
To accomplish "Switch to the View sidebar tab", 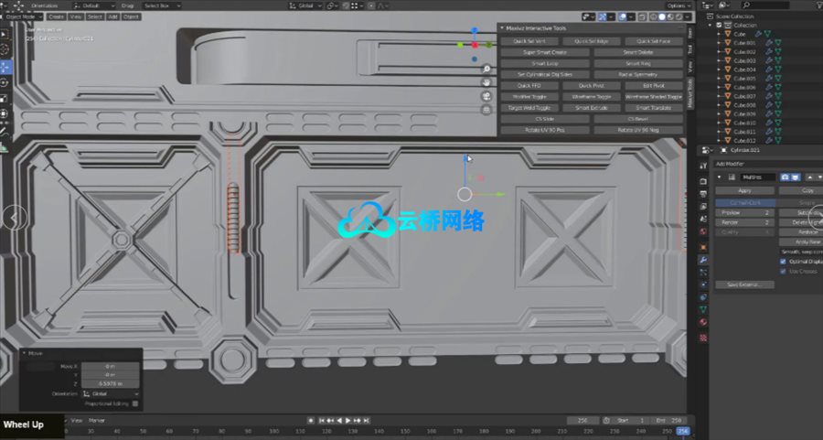I will click(x=690, y=66).
